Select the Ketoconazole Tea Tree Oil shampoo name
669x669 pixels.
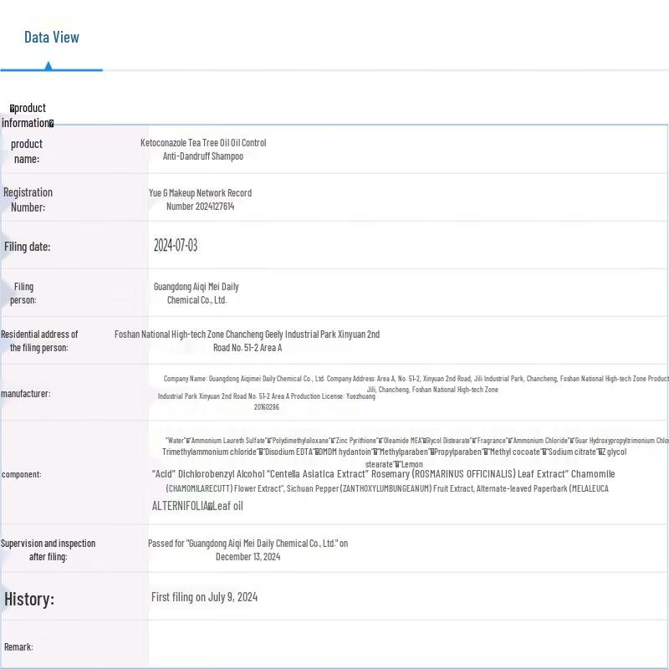click(x=203, y=150)
